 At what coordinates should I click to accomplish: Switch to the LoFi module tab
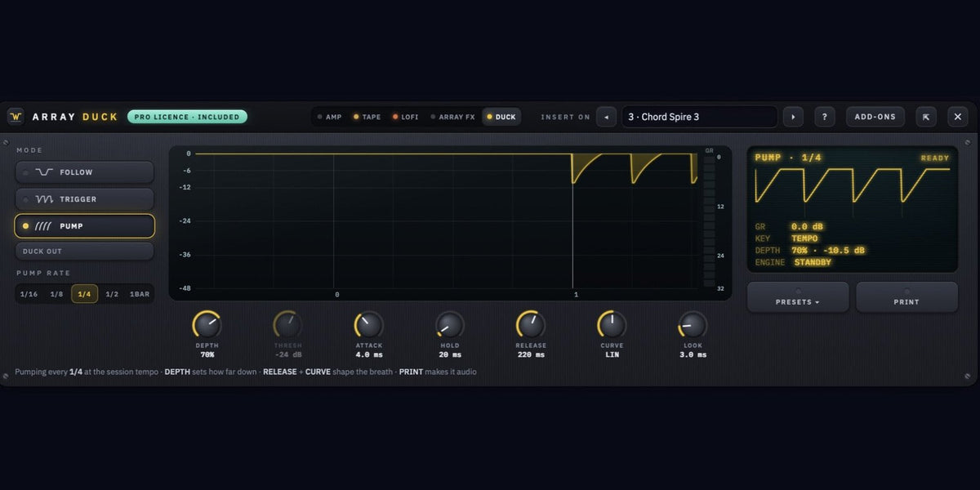pos(405,117)
